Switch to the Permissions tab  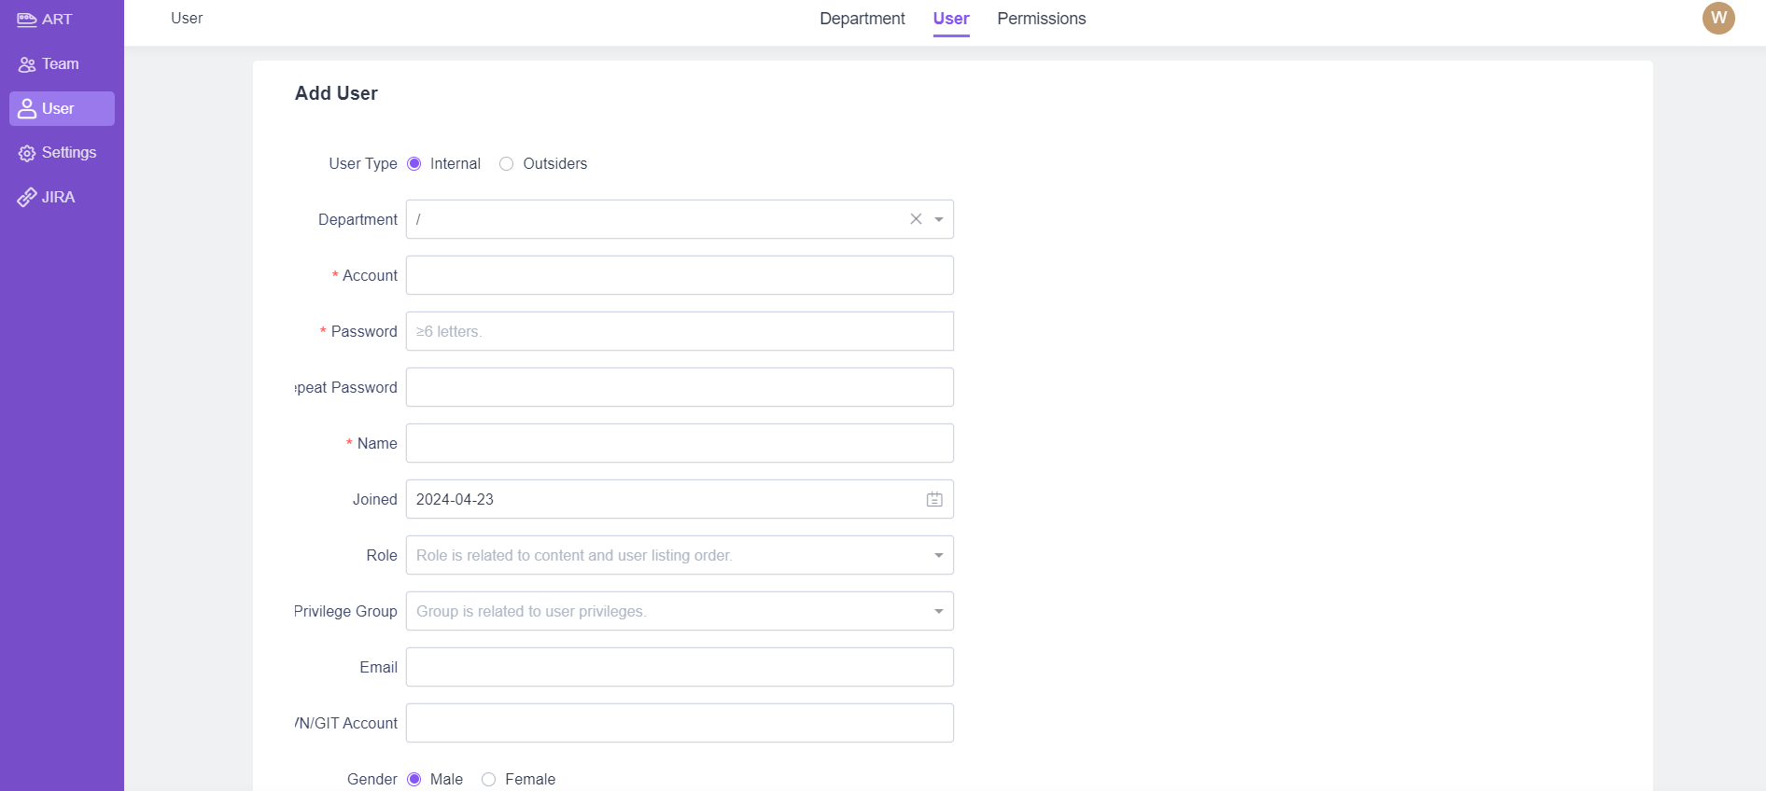pyautogui.click(x=1042, y=19)
